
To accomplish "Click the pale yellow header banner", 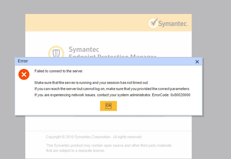I will click(85, 23).
